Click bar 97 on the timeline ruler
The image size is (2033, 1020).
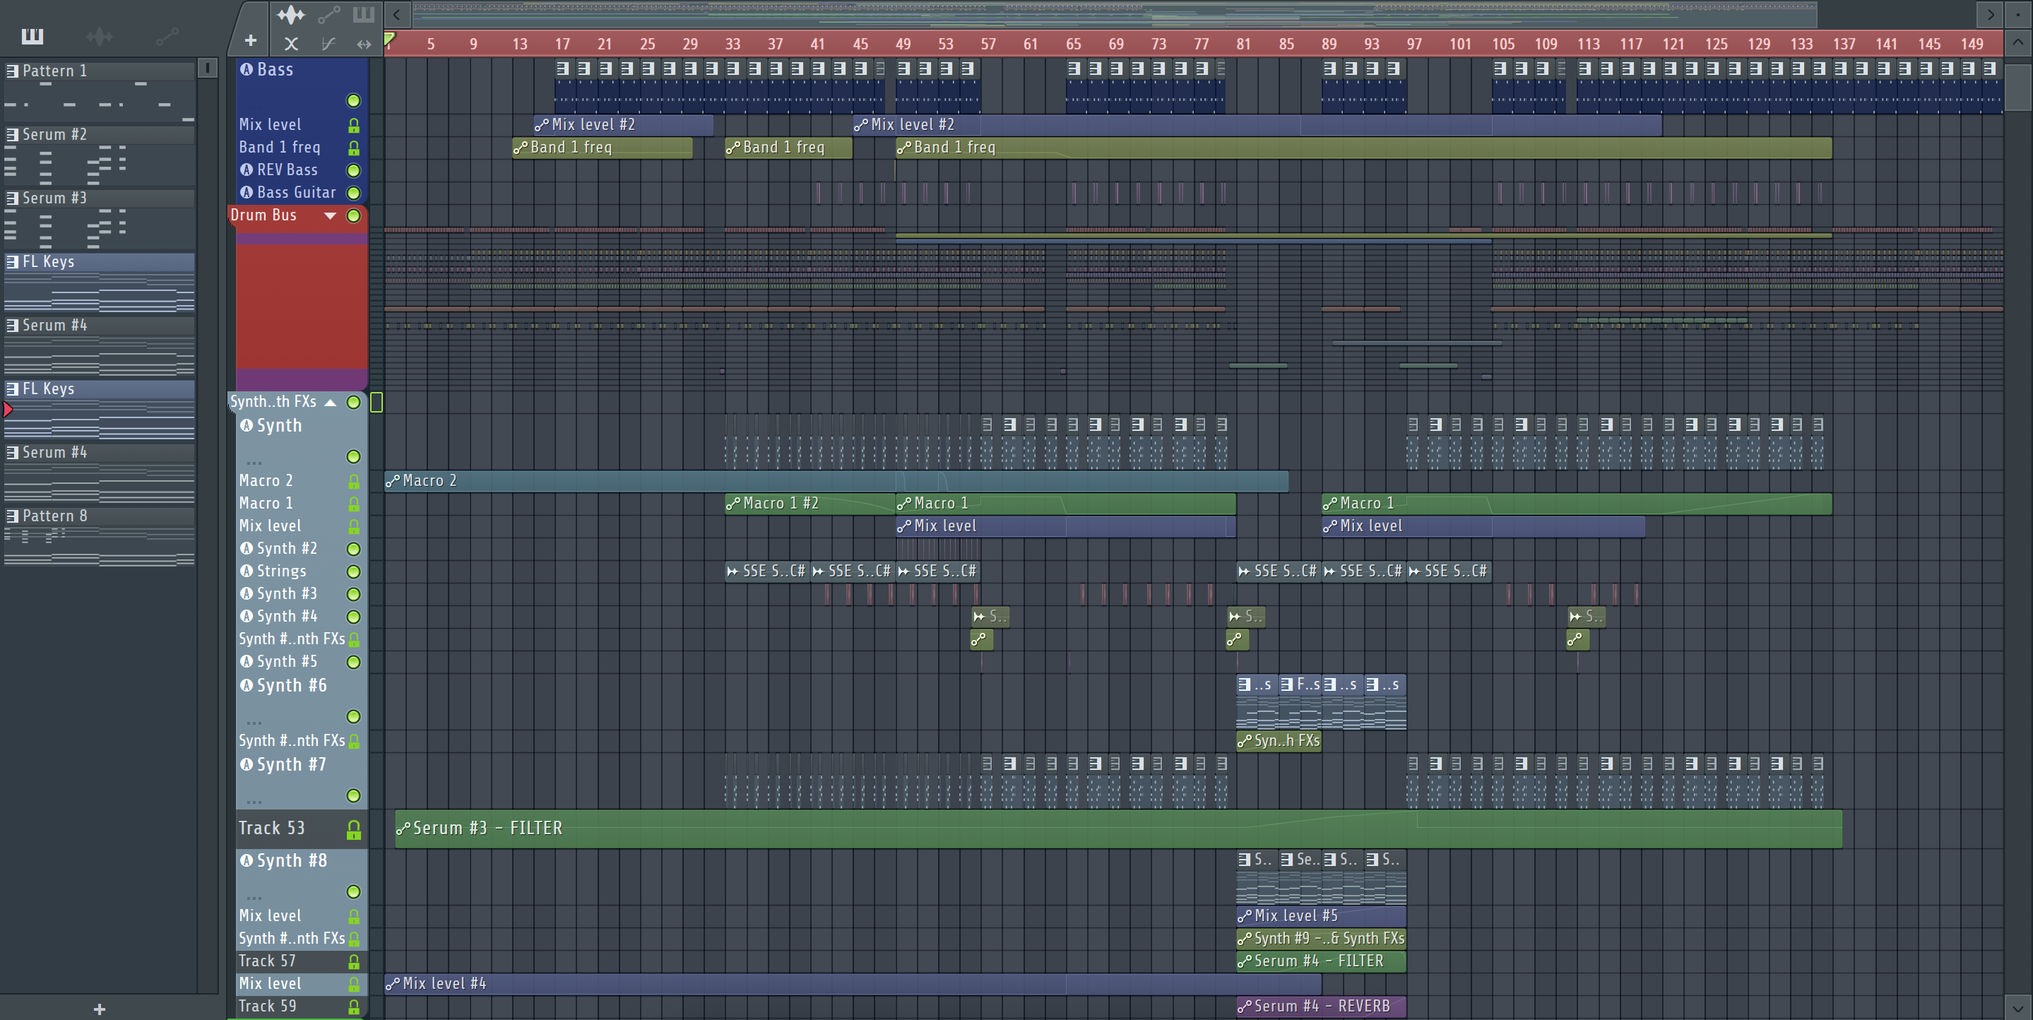tap(1414, 45)
